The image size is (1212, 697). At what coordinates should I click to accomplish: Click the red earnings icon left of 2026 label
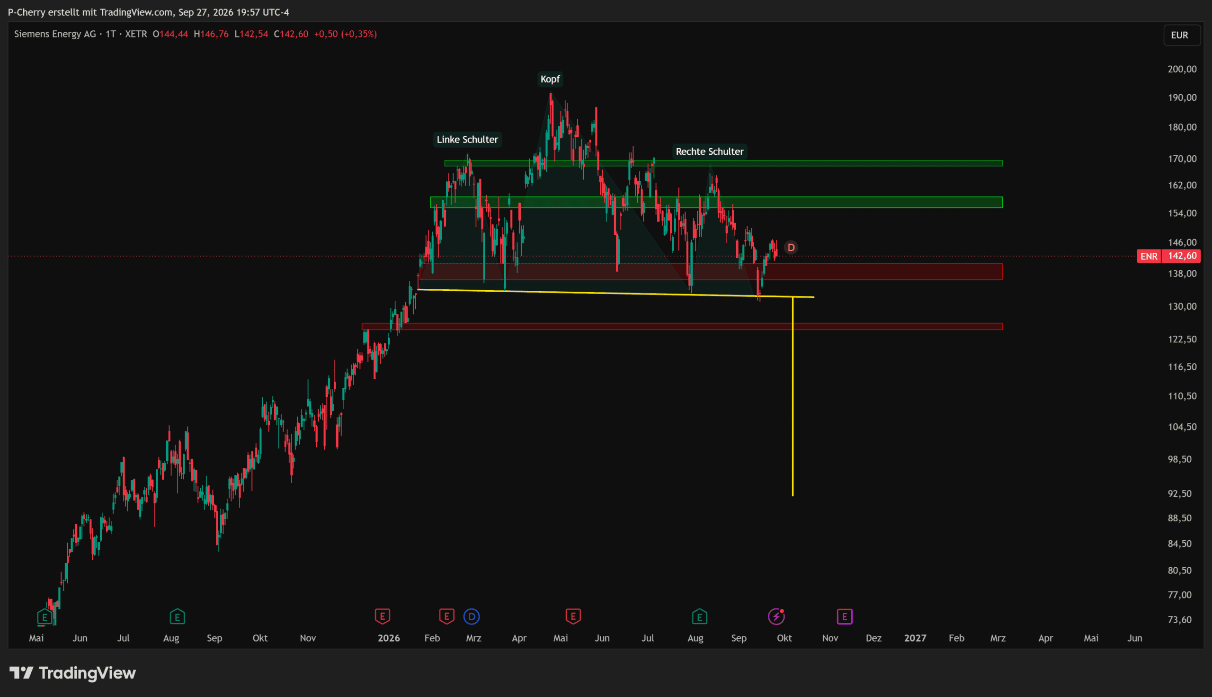click(x=383, y=617)
